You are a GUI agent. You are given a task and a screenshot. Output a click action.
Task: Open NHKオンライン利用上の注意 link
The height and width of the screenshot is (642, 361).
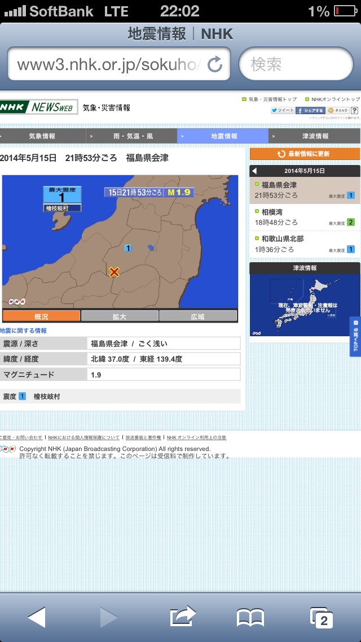coord(196,437)
